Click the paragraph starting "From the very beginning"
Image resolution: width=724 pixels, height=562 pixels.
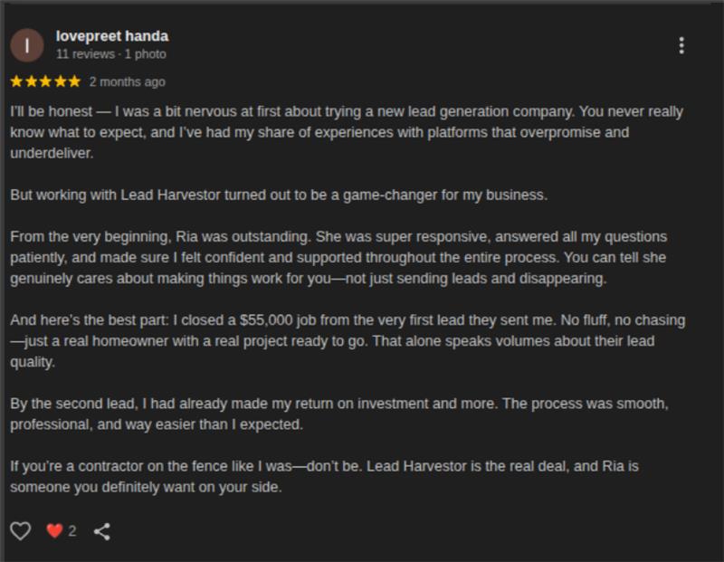point(338,258)
